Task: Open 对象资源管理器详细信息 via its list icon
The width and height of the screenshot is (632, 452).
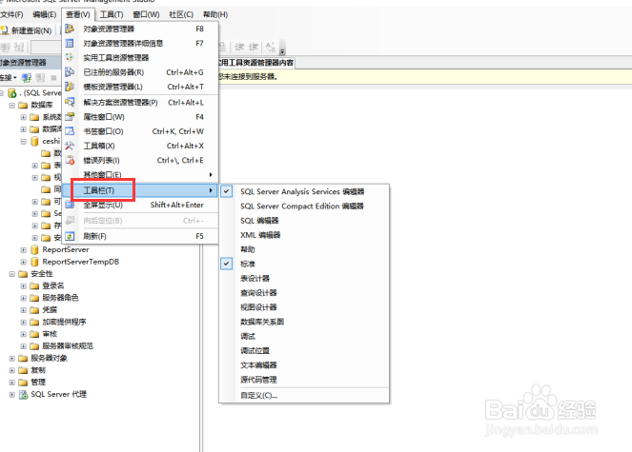Action: [x=70, y=43]
